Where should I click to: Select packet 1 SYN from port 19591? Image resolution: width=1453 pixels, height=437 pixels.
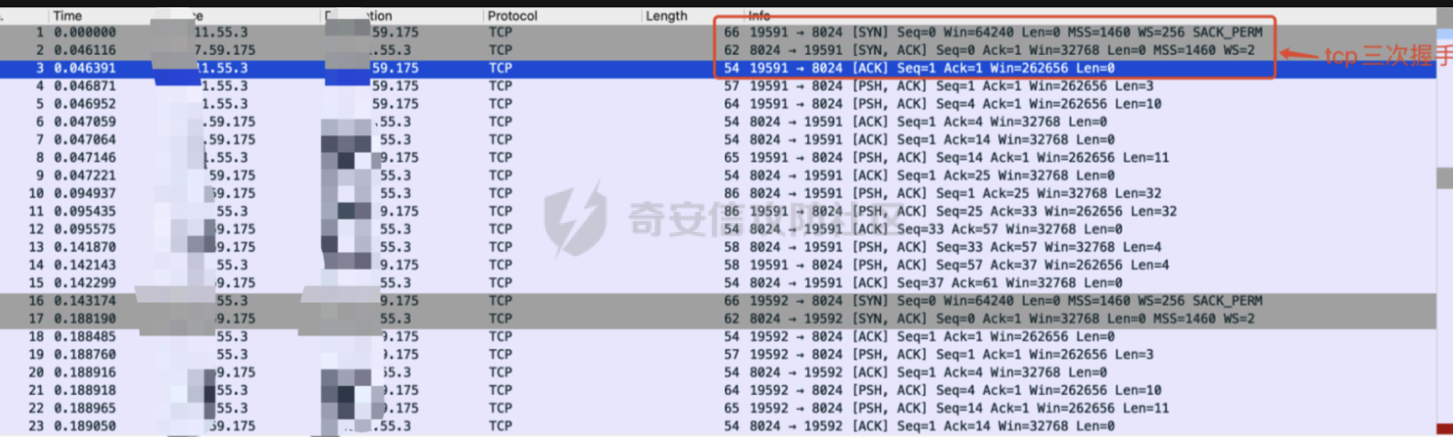[915, 32]
